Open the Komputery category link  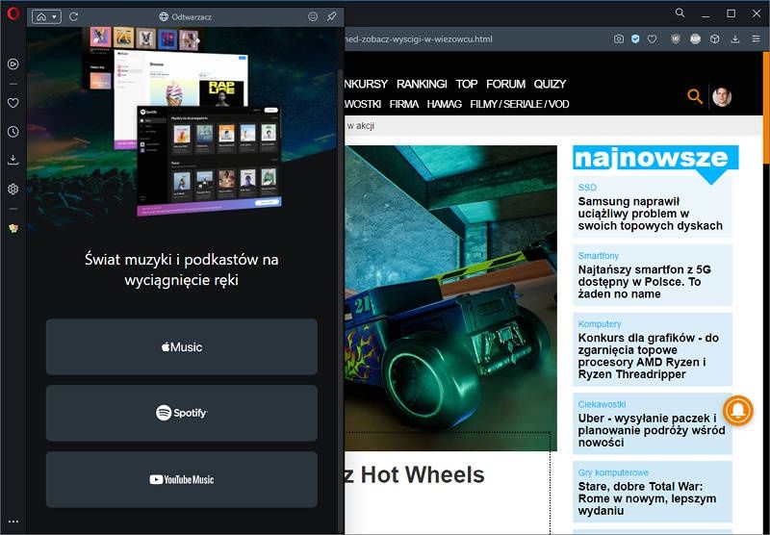(600, 324)
